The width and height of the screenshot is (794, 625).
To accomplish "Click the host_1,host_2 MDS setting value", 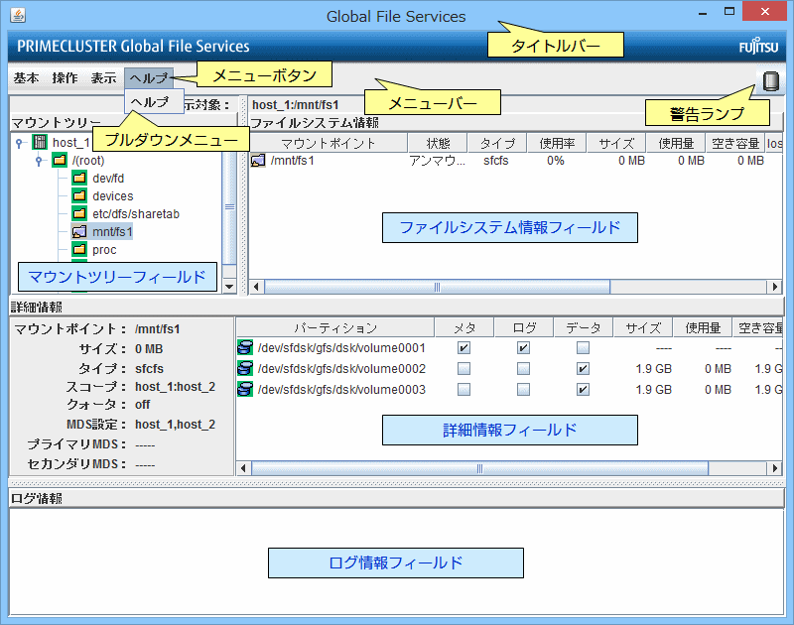I will click(175, 424).
